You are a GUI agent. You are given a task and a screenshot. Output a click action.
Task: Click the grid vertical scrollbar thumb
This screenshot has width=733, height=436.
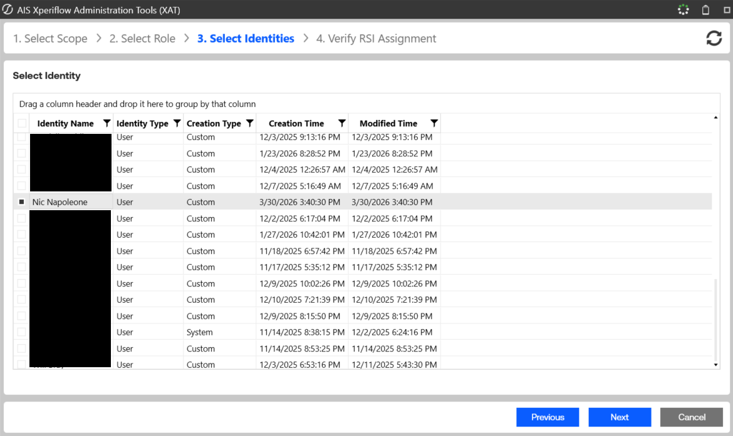point(715,319)
